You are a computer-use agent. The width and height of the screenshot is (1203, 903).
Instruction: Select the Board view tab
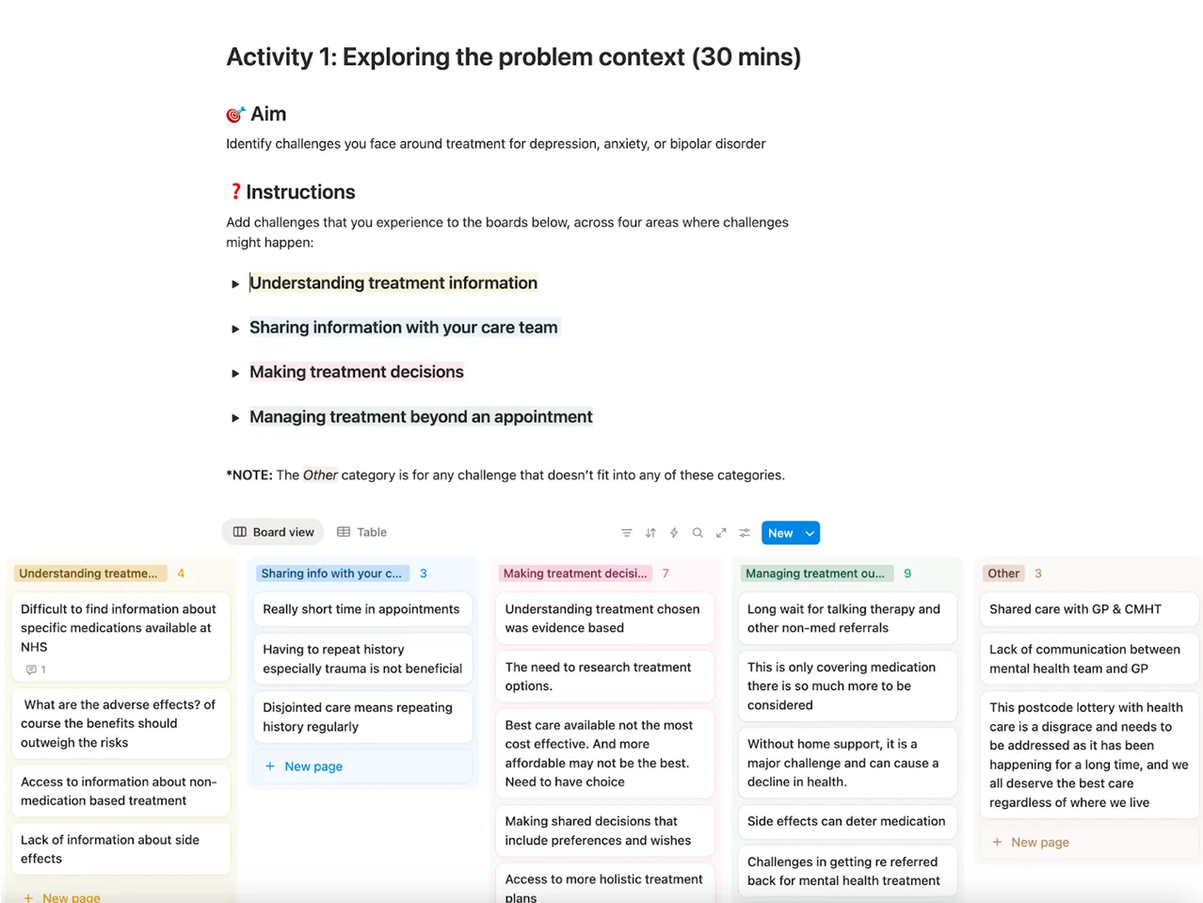click(273, 532)
